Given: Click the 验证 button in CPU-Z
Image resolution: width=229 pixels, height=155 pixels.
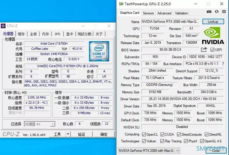Looking at the screenshot, I should (x=81, y=134).
